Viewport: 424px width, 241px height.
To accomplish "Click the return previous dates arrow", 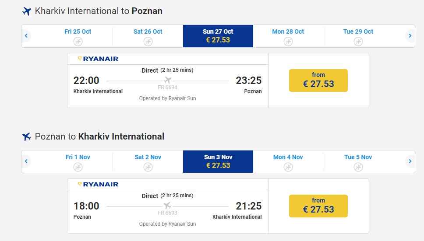I will point(26,161).
